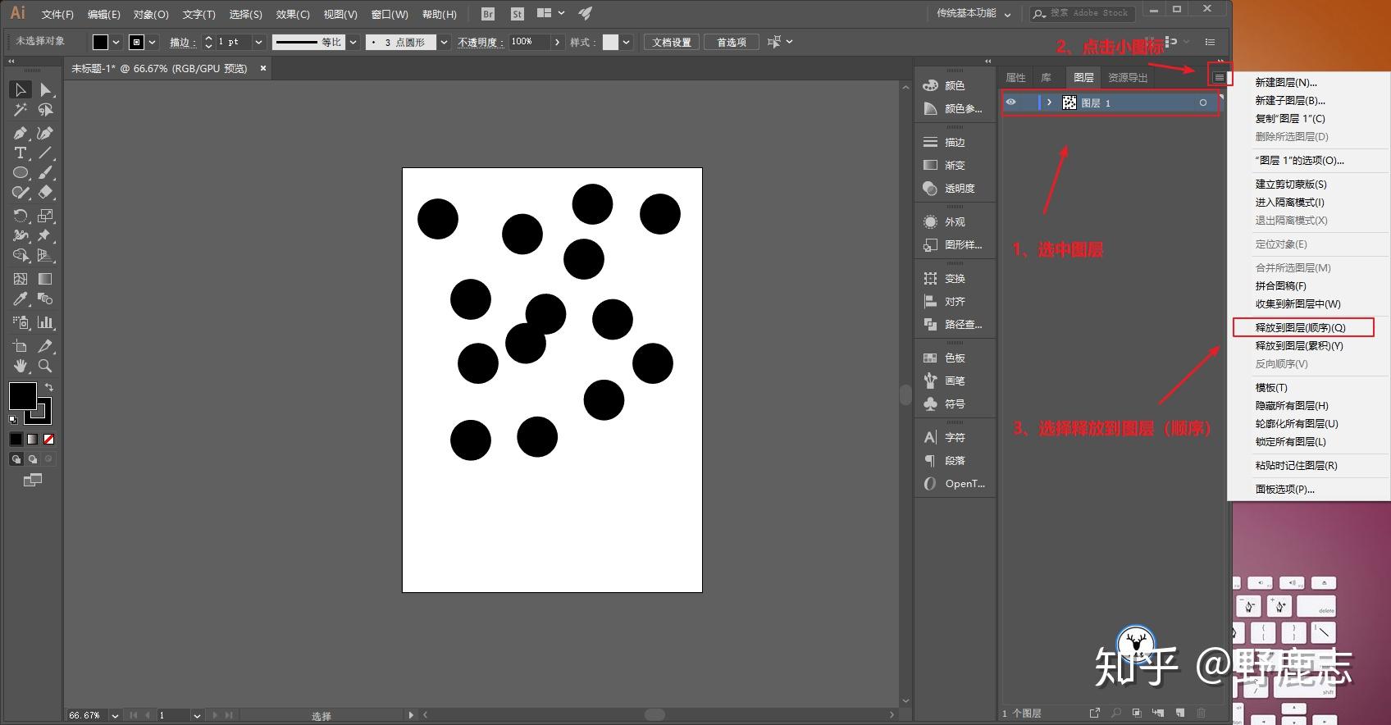Open the Layers panel menu icon

[x=1219, y=77]
